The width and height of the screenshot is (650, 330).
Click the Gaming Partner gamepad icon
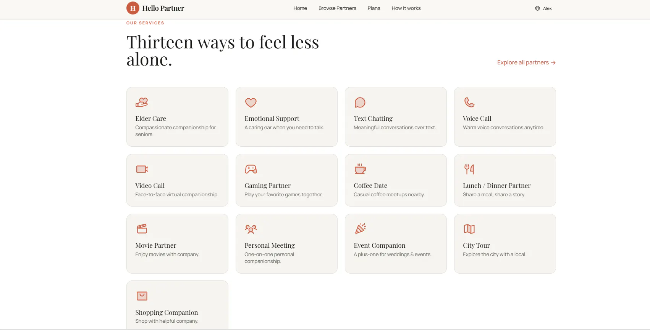coord(251,169)
